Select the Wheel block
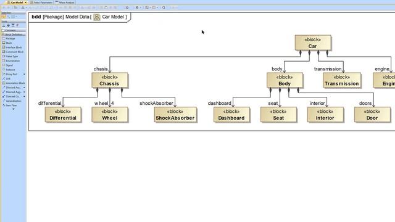 point(110,115)
